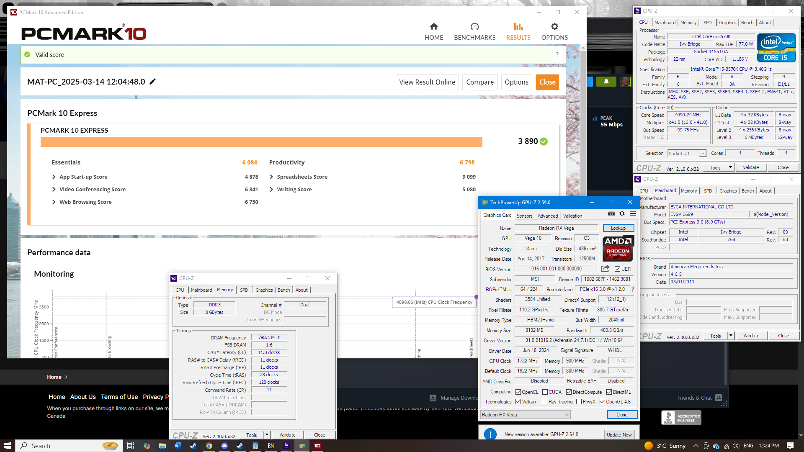Toggle the UEFI checkbox in GPU-Z
Screen dimensions: 804x452
pos(617,269)
